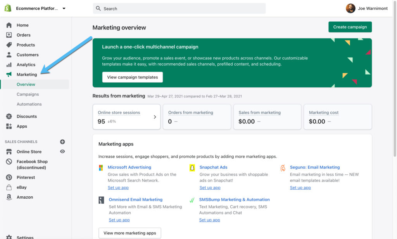Click the Marketing cost card
The width and height of the screenshot is (397, 239).
pos(338,117)
